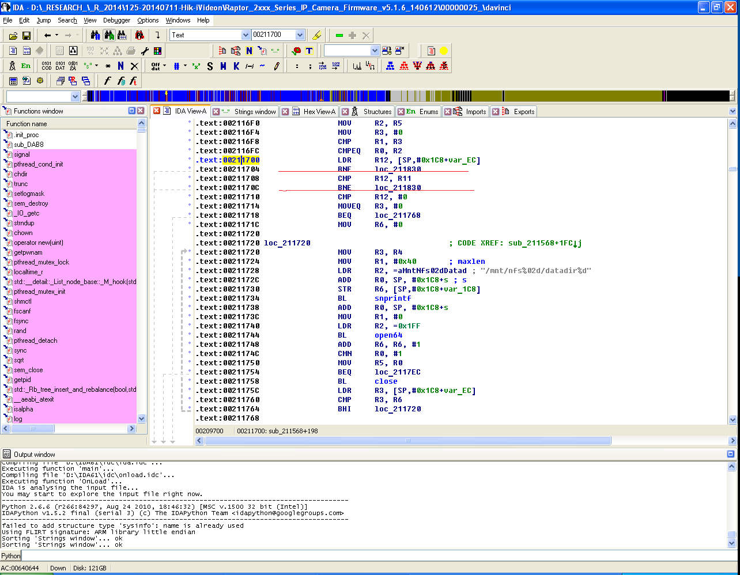Open the 00211700 address dropdown
Viewport: 740px width, 575px height.
point(299,35)
